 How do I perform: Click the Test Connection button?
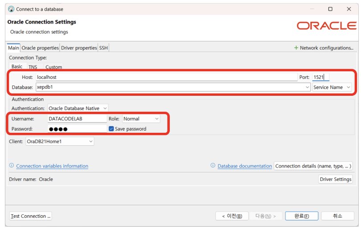pyautogui.click(x=31, y=216)
